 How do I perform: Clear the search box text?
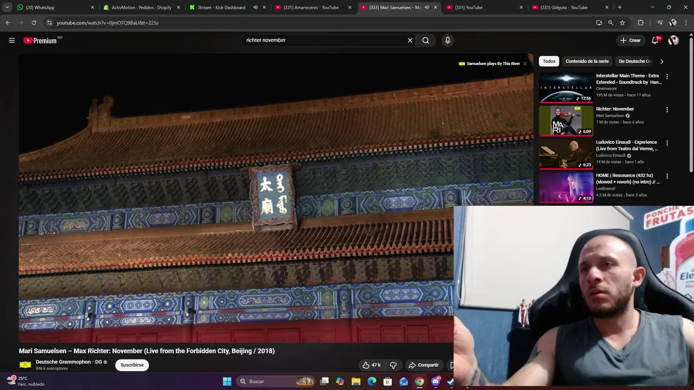click(410, 40)
